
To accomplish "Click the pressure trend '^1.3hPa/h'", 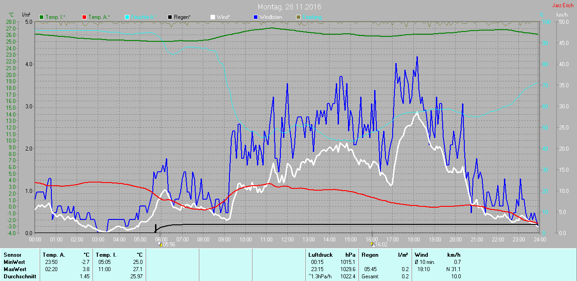I will coord(320,277).
